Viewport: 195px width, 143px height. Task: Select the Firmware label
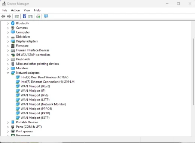22,46
